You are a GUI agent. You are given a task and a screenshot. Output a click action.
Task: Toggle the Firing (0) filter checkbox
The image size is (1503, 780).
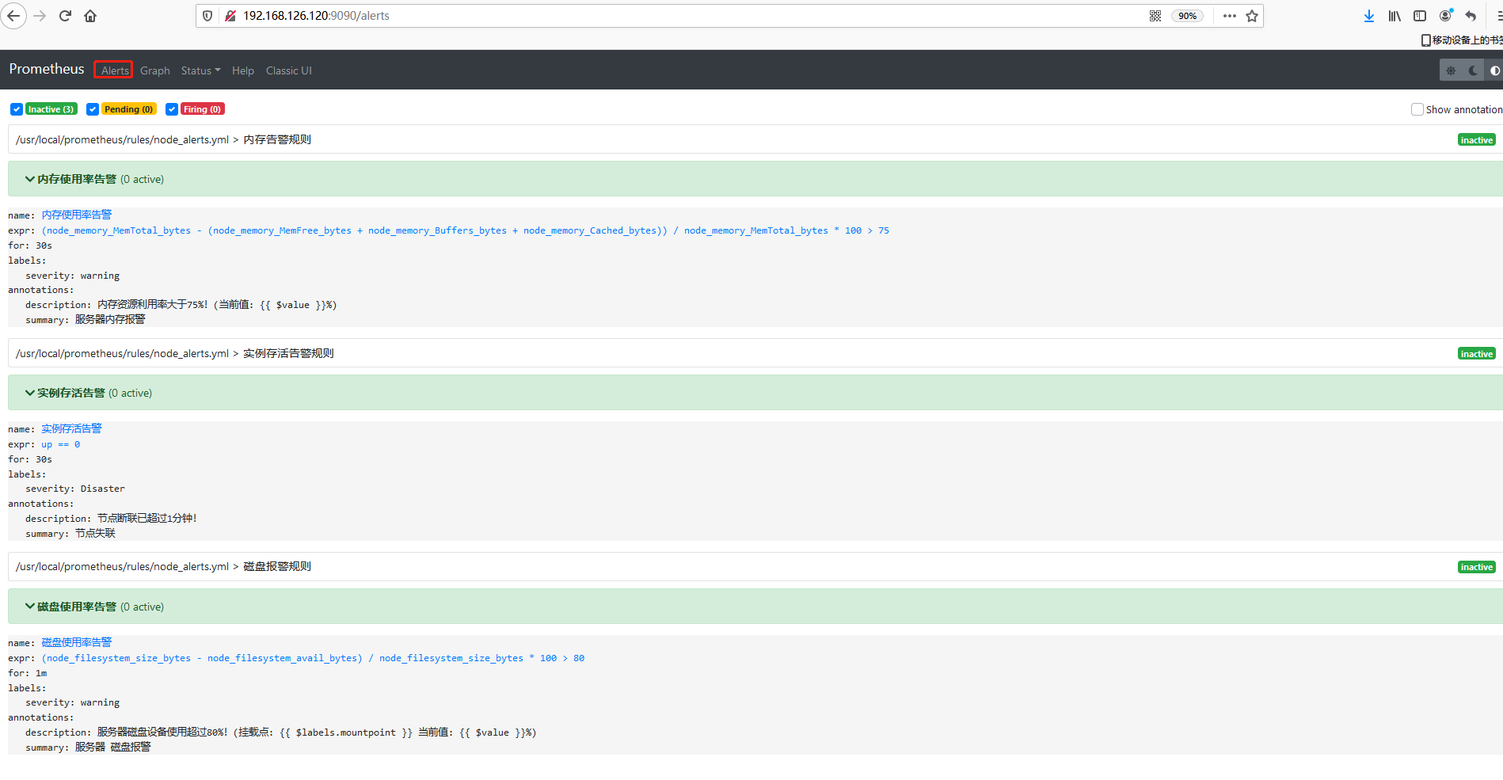[x=172, y=109]
